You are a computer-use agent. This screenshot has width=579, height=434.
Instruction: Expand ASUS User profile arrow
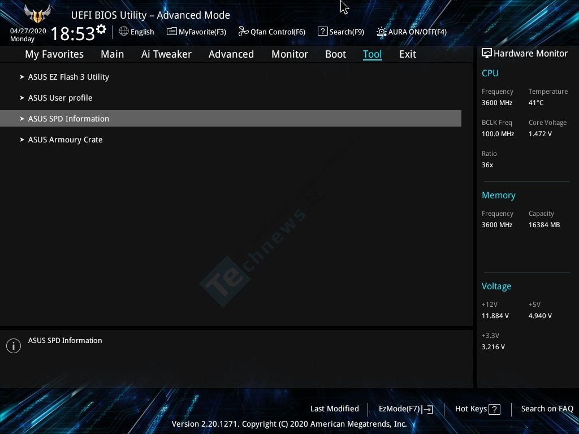(x=22, y=98)
